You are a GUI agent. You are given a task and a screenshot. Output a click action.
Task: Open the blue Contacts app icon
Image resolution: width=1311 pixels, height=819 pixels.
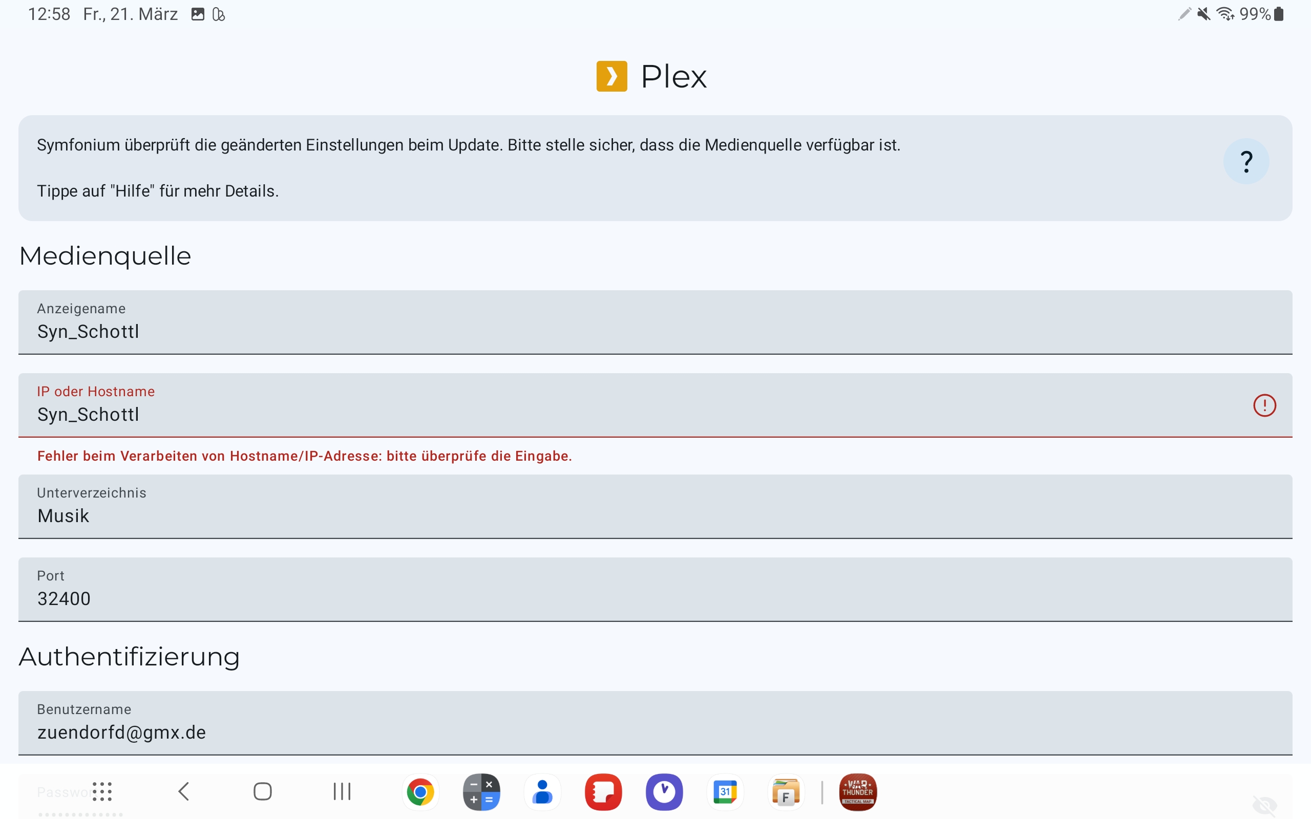542,792
